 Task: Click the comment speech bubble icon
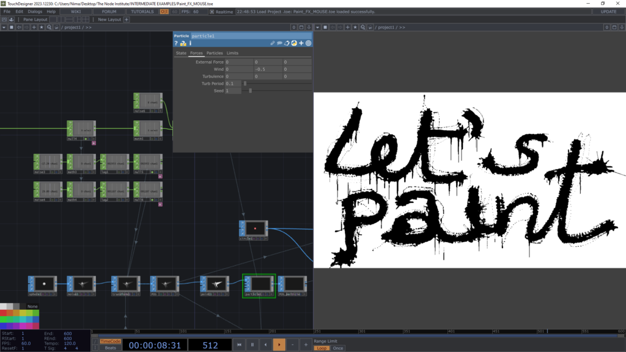click(279, 43)
